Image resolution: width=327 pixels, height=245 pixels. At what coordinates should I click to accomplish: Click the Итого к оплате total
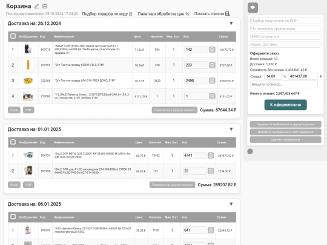275,94
